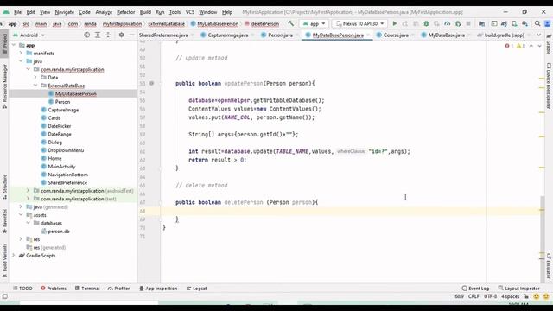Image resolution: width=553 pixels, height=311 pixels.
Task: Open the AVD Manager icon in toolbar
Action: (x=515, y=23)
